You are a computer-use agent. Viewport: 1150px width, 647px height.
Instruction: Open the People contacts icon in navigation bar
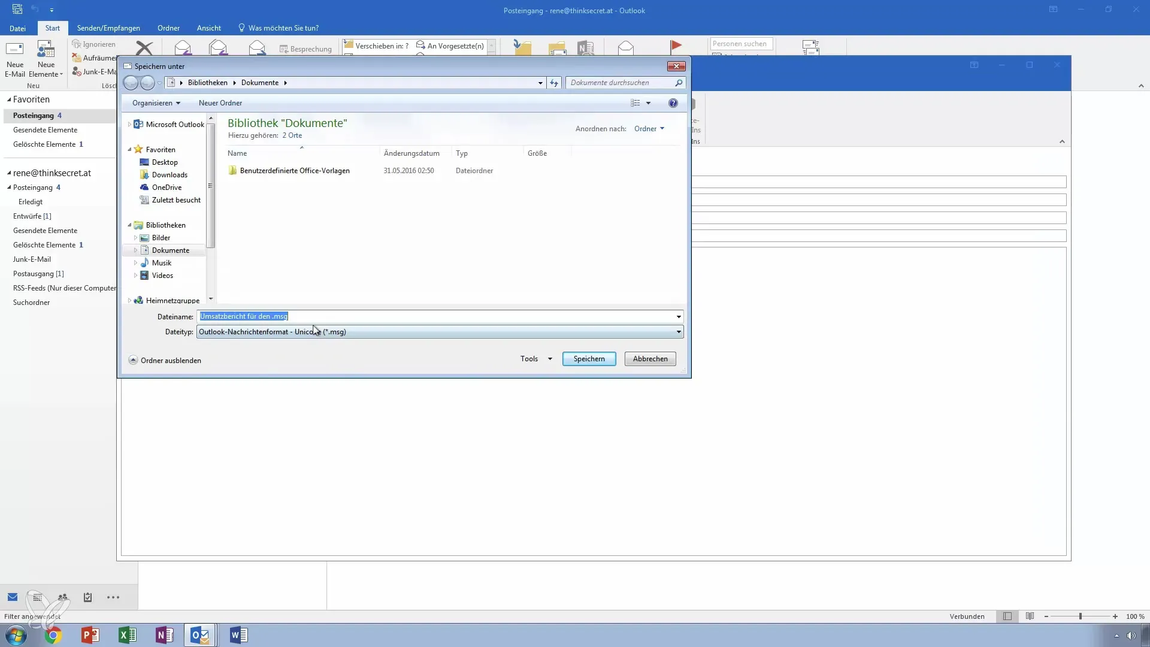click(63, 597)
